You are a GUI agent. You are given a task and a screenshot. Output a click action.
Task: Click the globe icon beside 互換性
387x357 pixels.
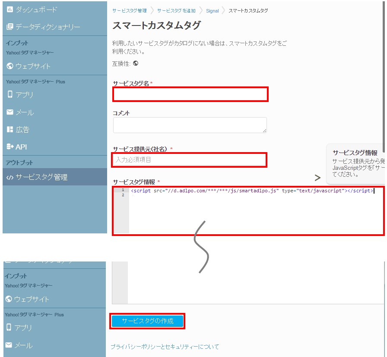click(x=136, y=63)
